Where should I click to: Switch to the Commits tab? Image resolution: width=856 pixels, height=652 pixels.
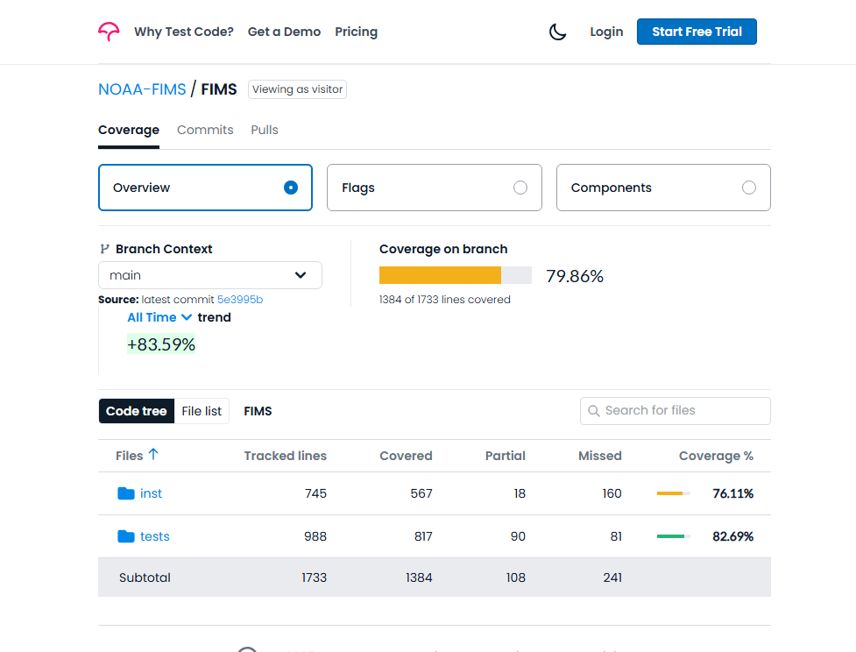205,130
